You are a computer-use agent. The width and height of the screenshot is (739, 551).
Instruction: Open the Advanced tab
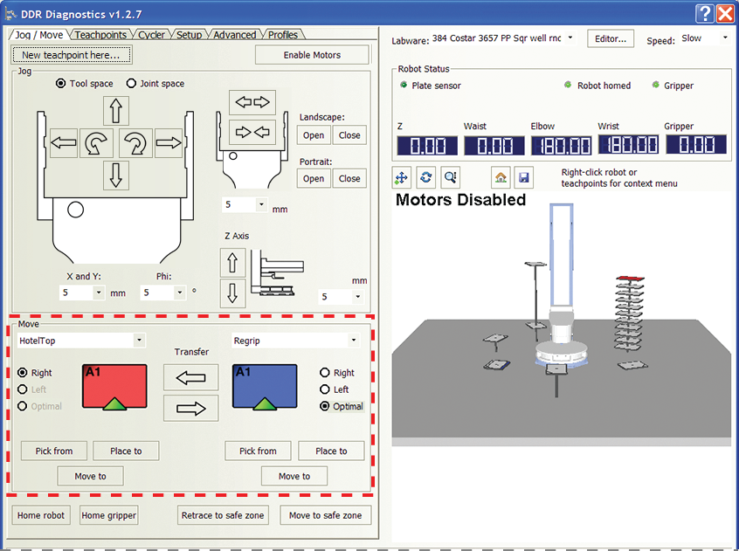pos(234,35)
